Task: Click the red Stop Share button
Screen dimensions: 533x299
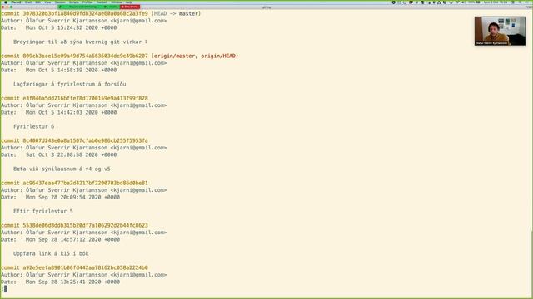Action: tap(130, 7)
